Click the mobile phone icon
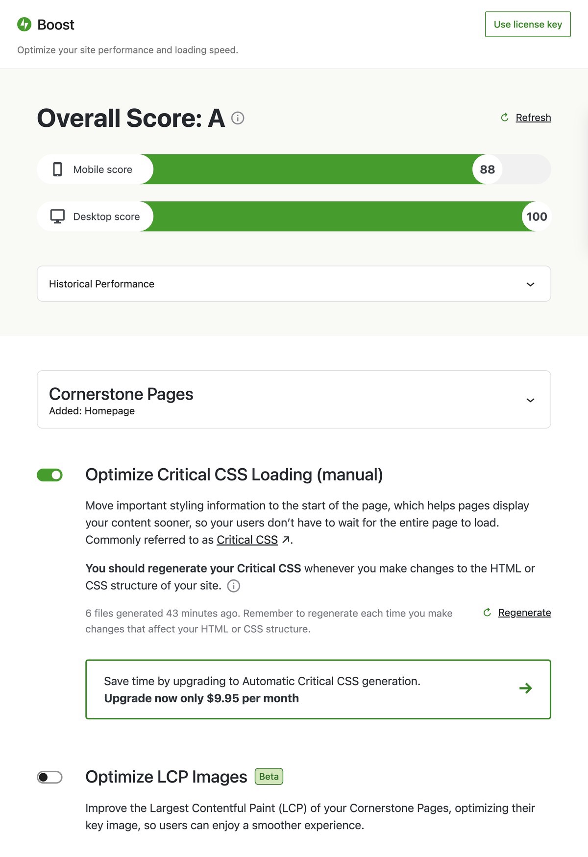Viewport: 588px width, 857px height. tap(57, 169)
